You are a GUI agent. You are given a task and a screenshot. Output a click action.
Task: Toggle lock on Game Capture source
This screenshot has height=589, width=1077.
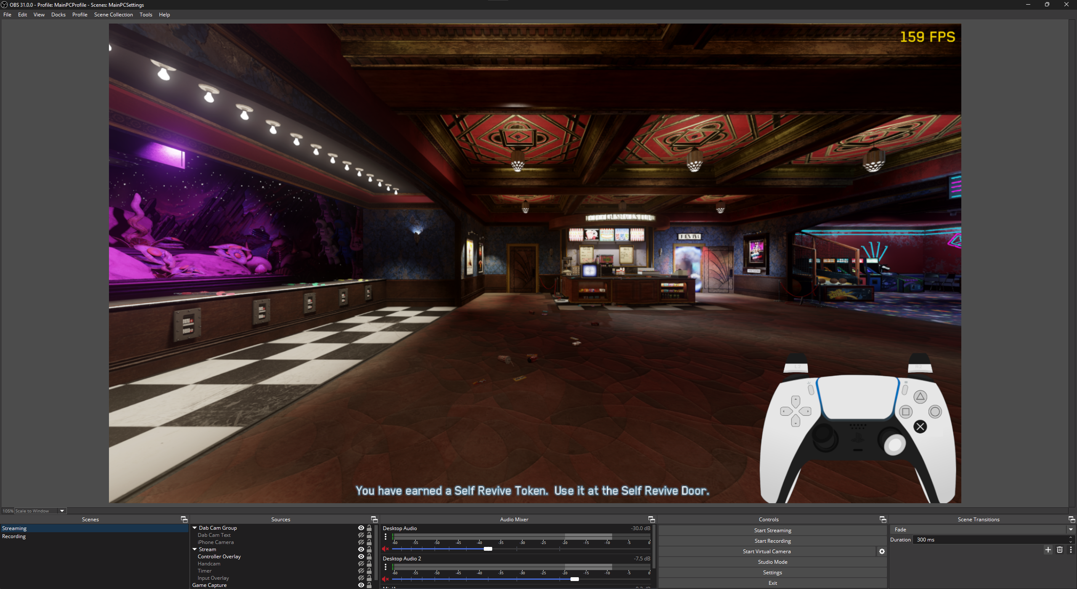tap(369, 585)
